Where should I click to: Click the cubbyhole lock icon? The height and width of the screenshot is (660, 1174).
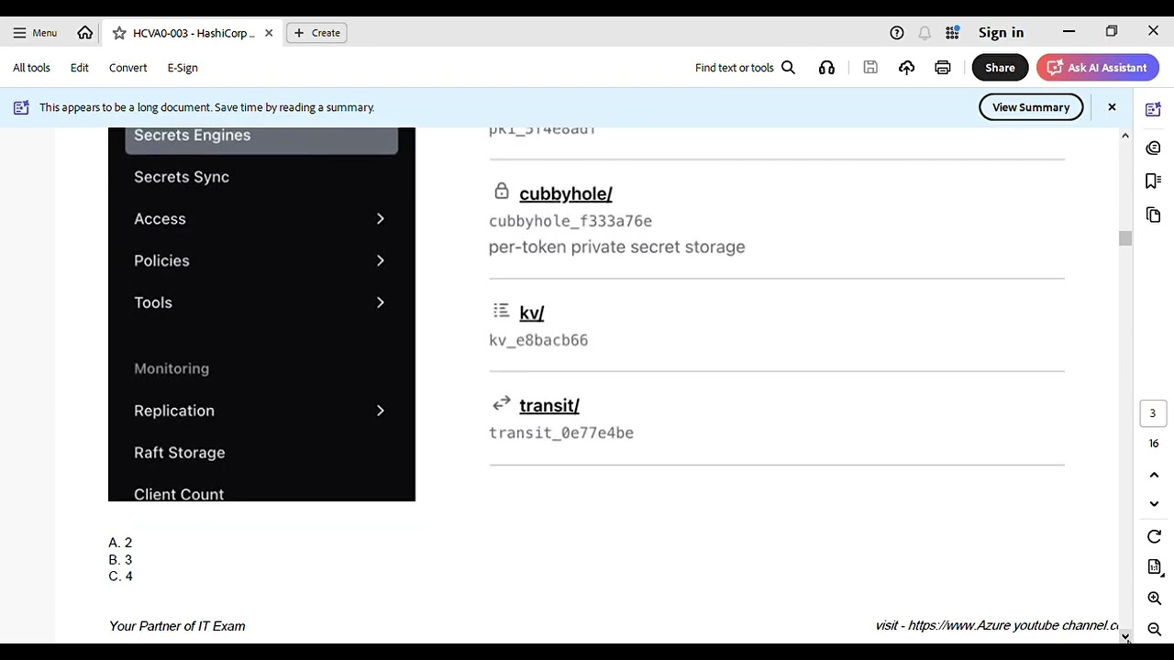click(x=501, y=191)
